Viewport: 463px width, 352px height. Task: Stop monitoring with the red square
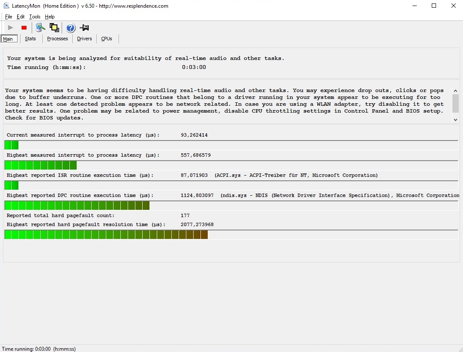24,28
